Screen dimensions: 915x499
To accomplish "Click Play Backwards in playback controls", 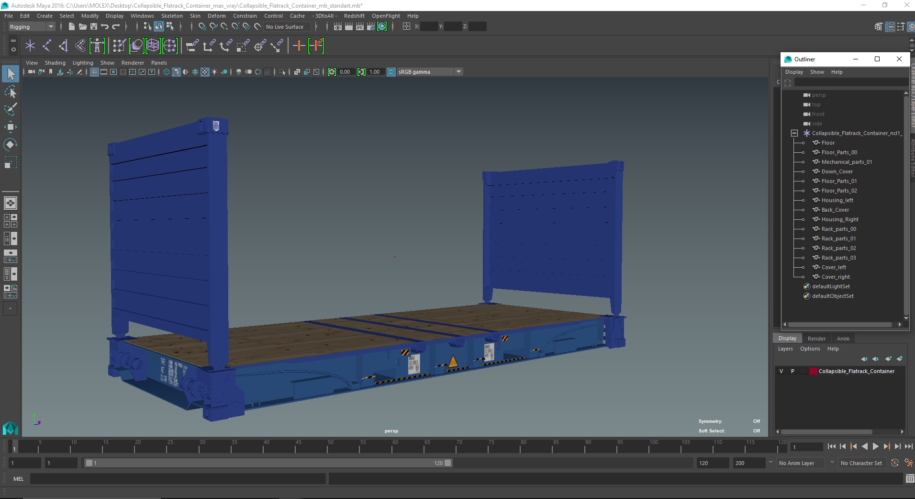I will 864,446.
